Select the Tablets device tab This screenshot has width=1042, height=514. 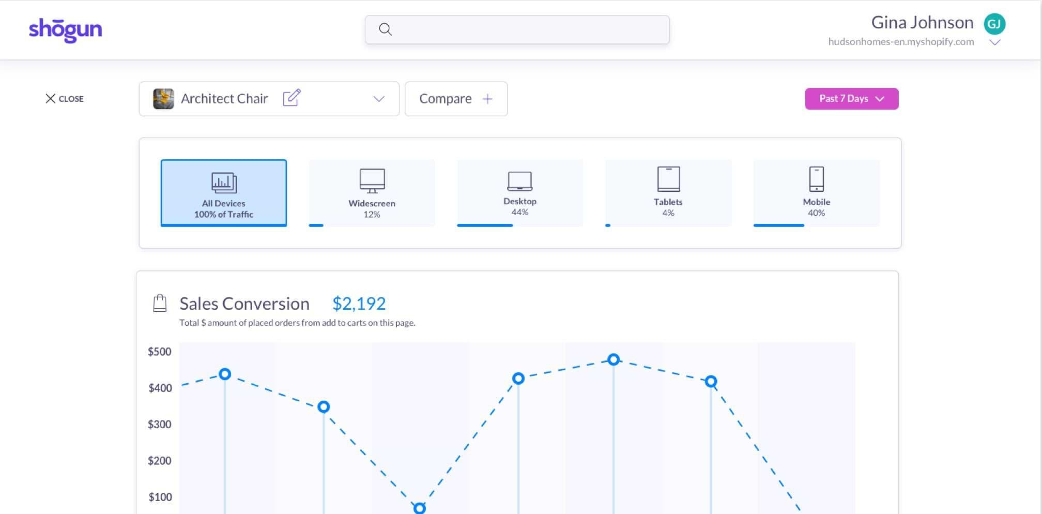668,193
